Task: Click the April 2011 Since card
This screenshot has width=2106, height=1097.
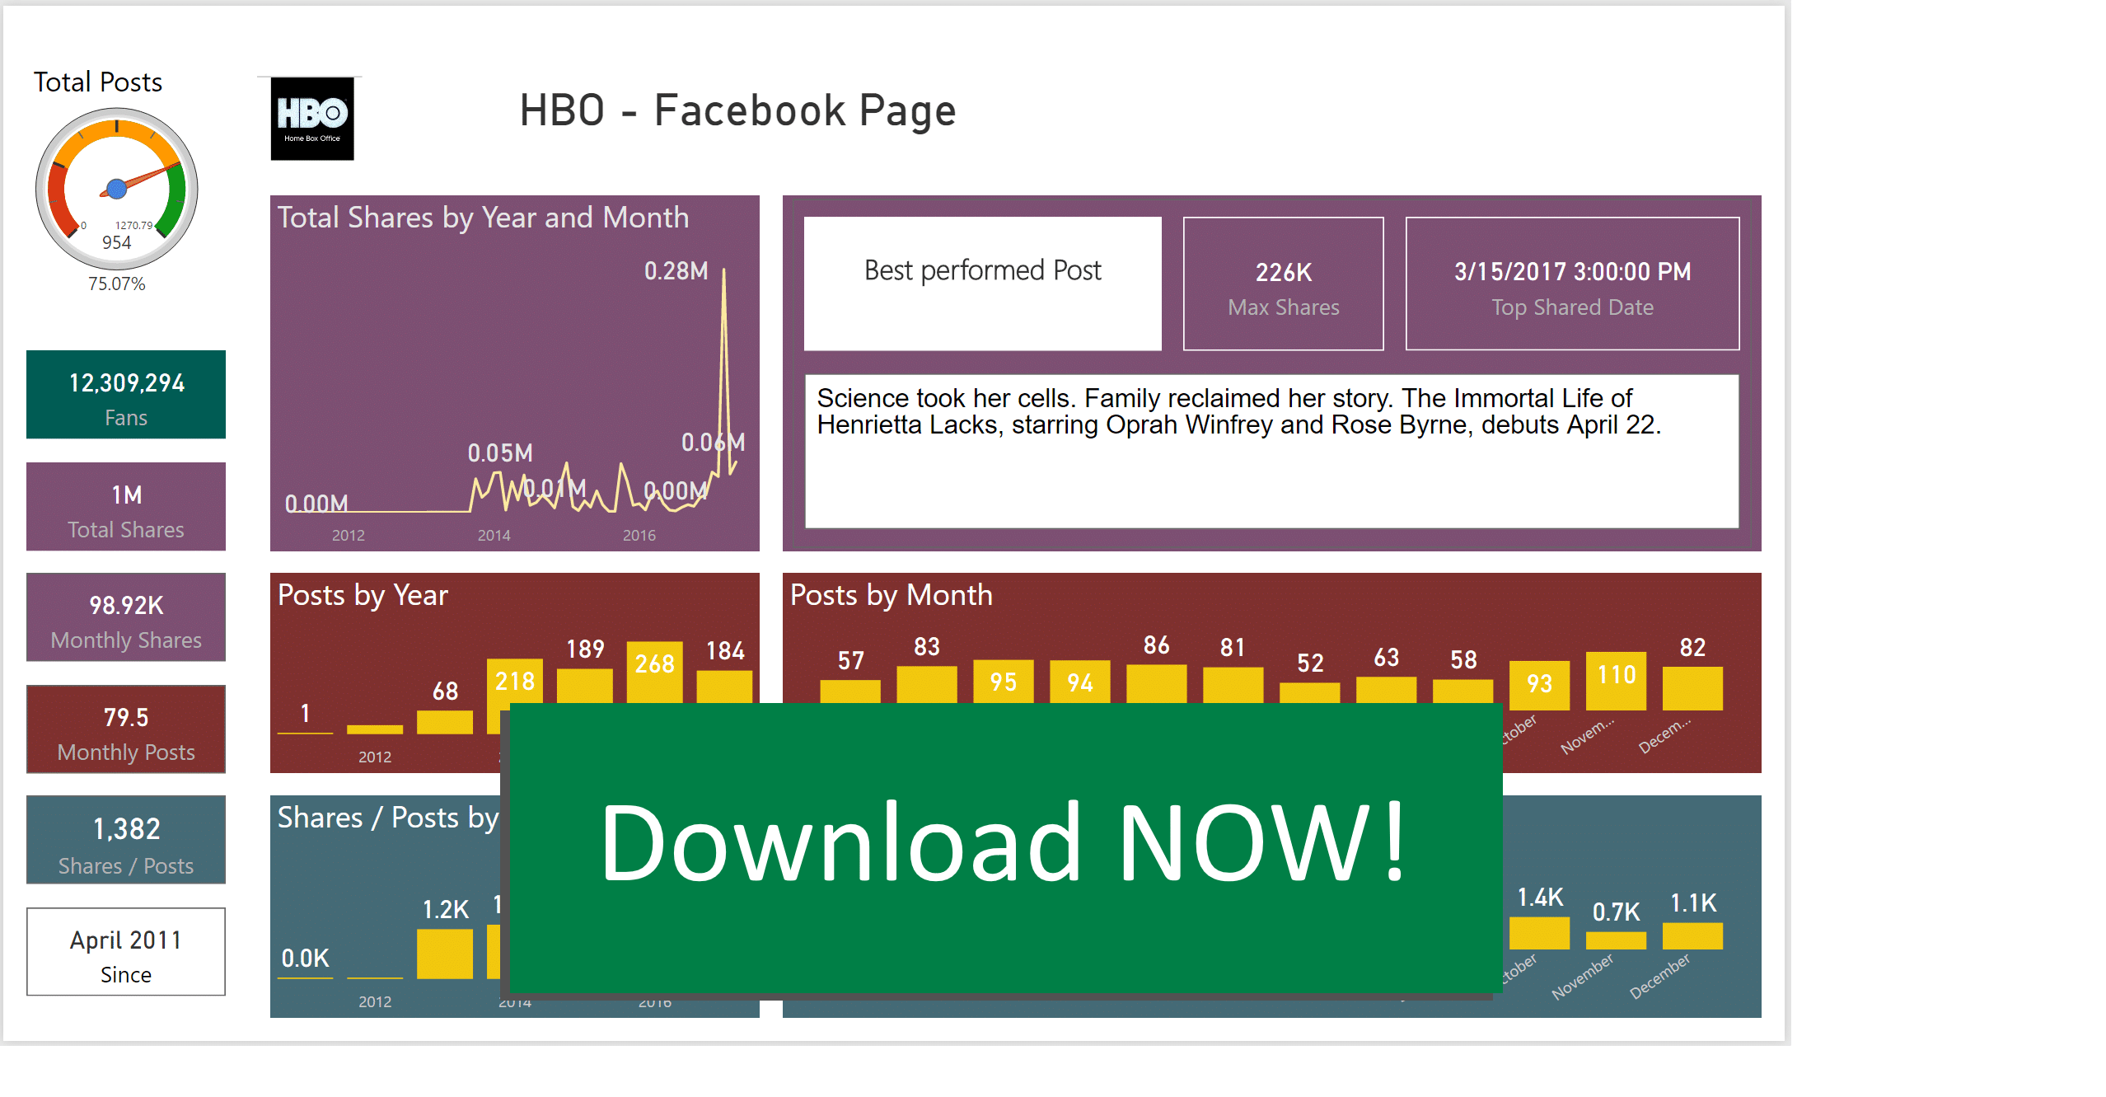Action: click(x=126, y=952)
